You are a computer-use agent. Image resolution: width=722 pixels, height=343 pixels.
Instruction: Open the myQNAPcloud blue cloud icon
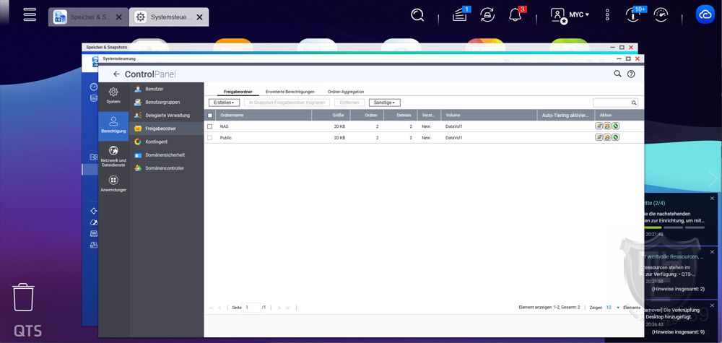click(x=705, y=14)
